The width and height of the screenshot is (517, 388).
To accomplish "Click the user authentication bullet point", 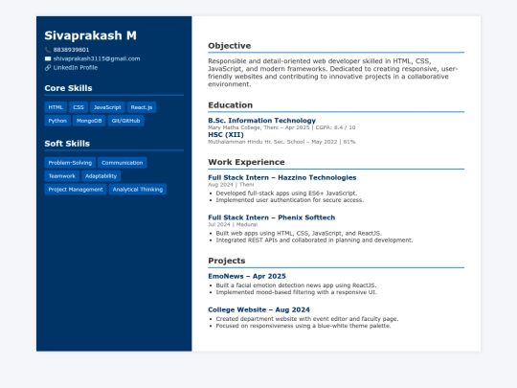I will tap(290, 200).
